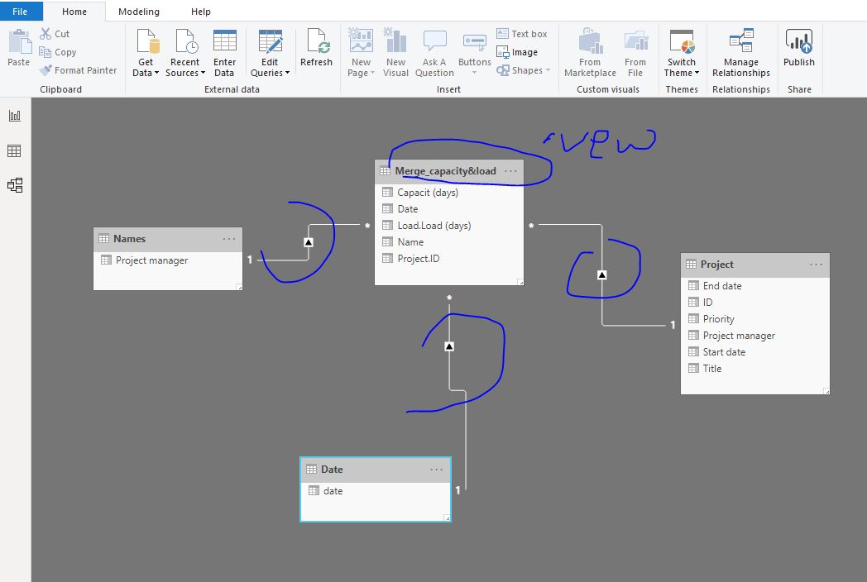Insert an Image
The width and height of the screenshot is (867, 582).
(x=517, y=52)
